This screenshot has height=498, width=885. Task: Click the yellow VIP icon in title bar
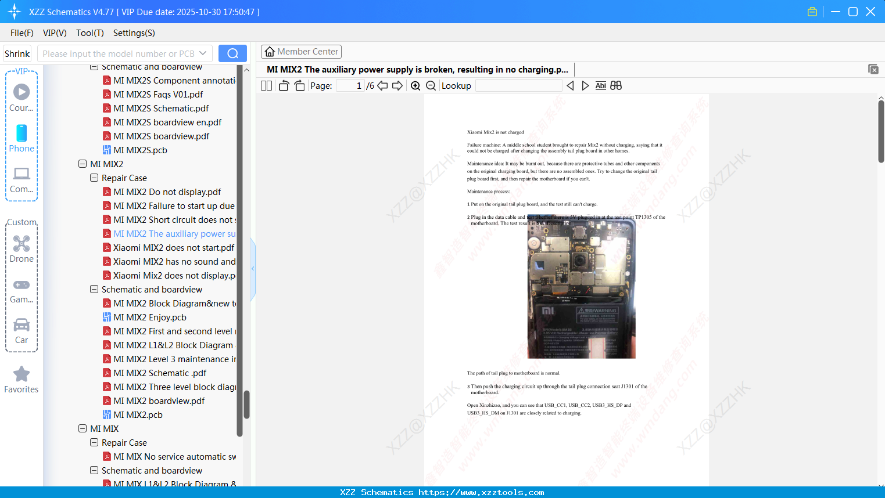click(812, 12)
